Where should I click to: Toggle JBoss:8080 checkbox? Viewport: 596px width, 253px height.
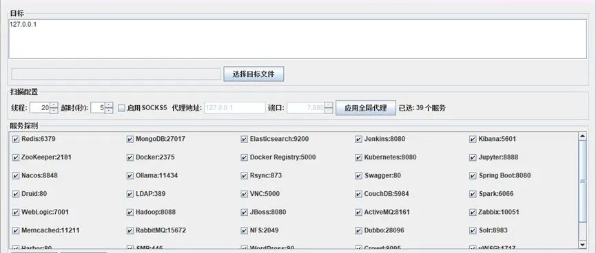point(245,212)
